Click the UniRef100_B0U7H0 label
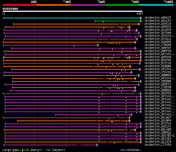 click(x=158, y=60)
